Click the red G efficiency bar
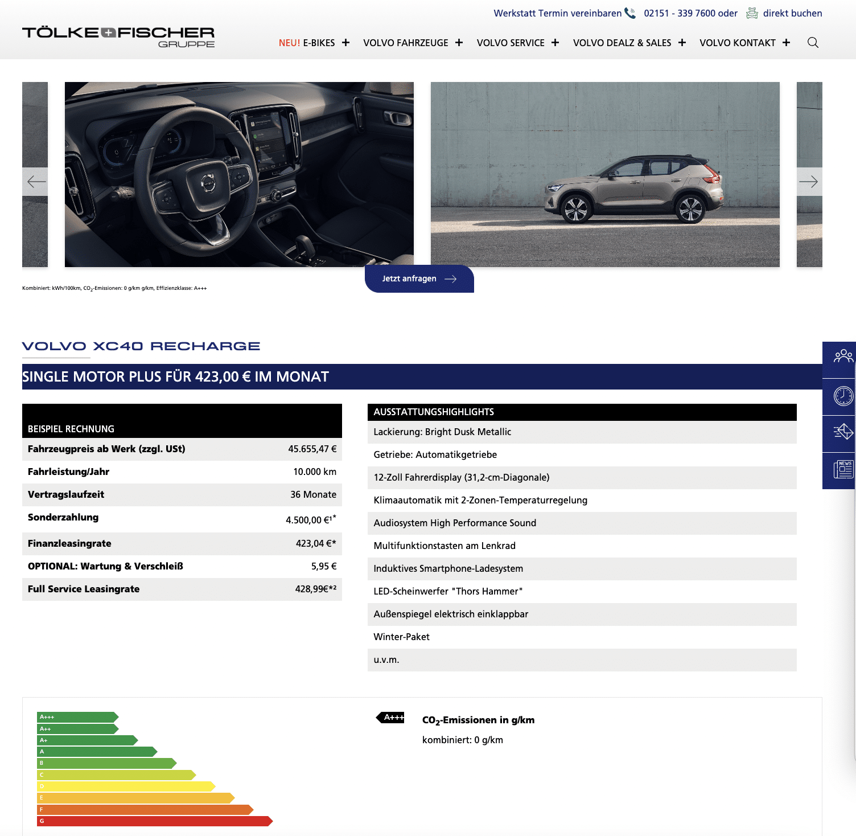 (x=155, y=821)
